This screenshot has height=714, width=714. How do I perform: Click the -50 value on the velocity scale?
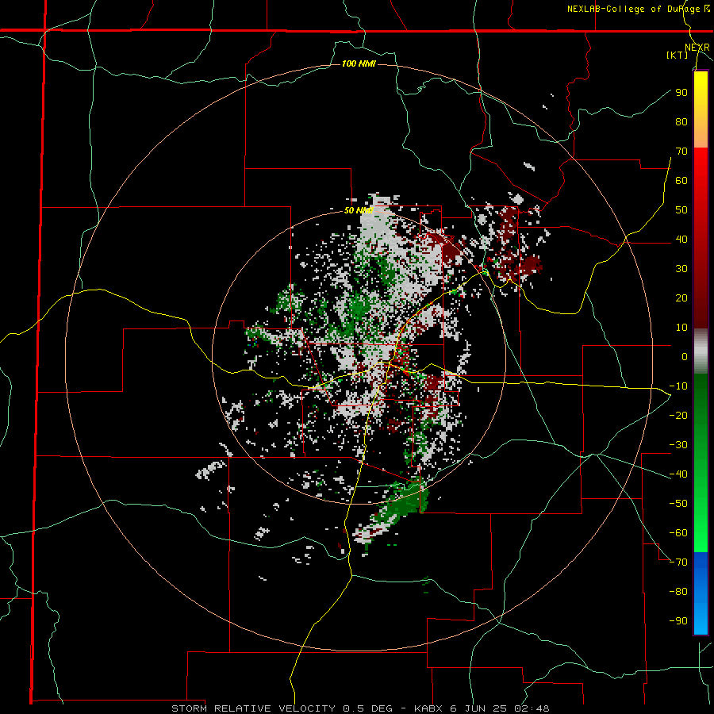click(678, 504)
